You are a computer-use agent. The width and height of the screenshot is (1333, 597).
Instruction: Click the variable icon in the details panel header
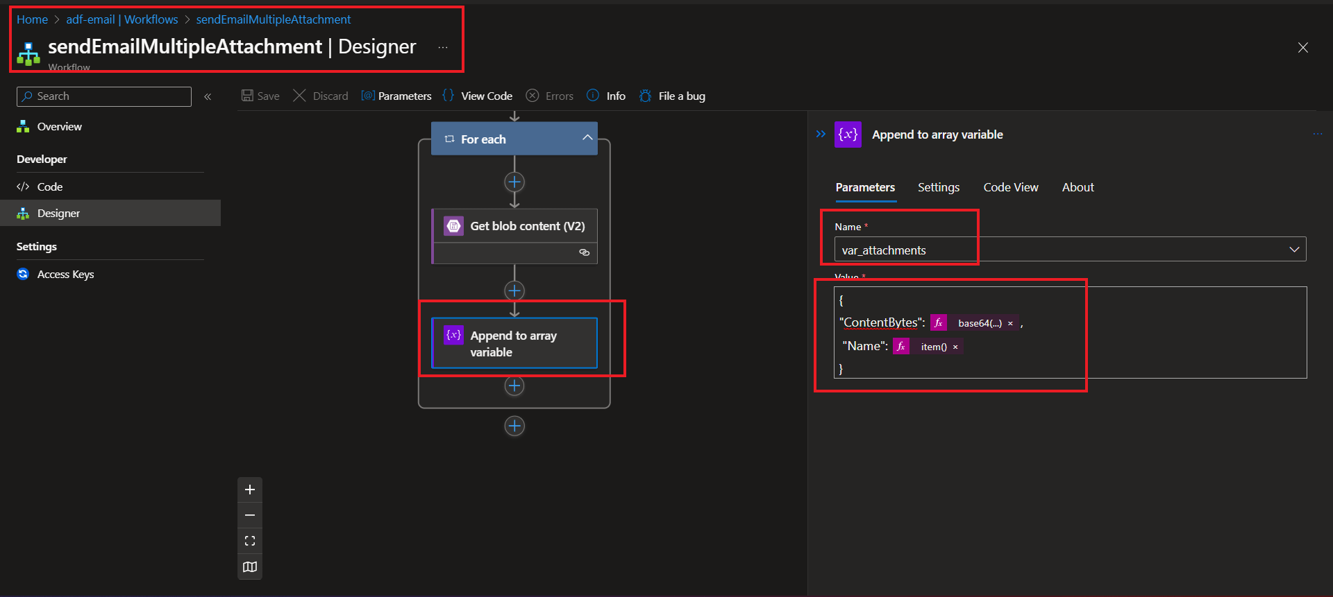tap(848, 135)
